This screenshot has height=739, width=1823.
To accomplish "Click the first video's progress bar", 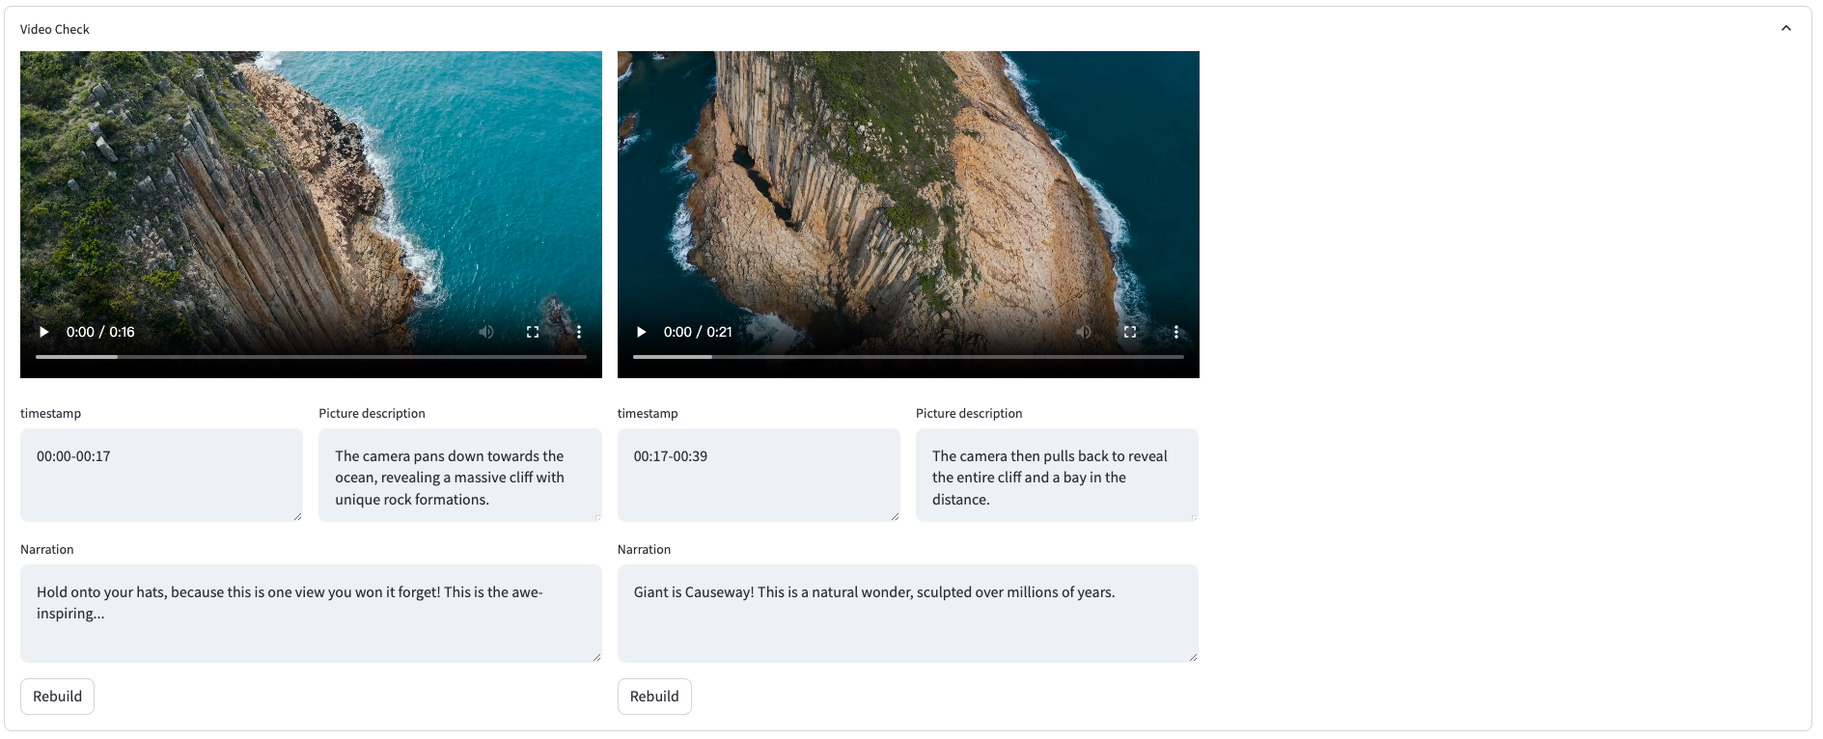I will coord(311,357).
